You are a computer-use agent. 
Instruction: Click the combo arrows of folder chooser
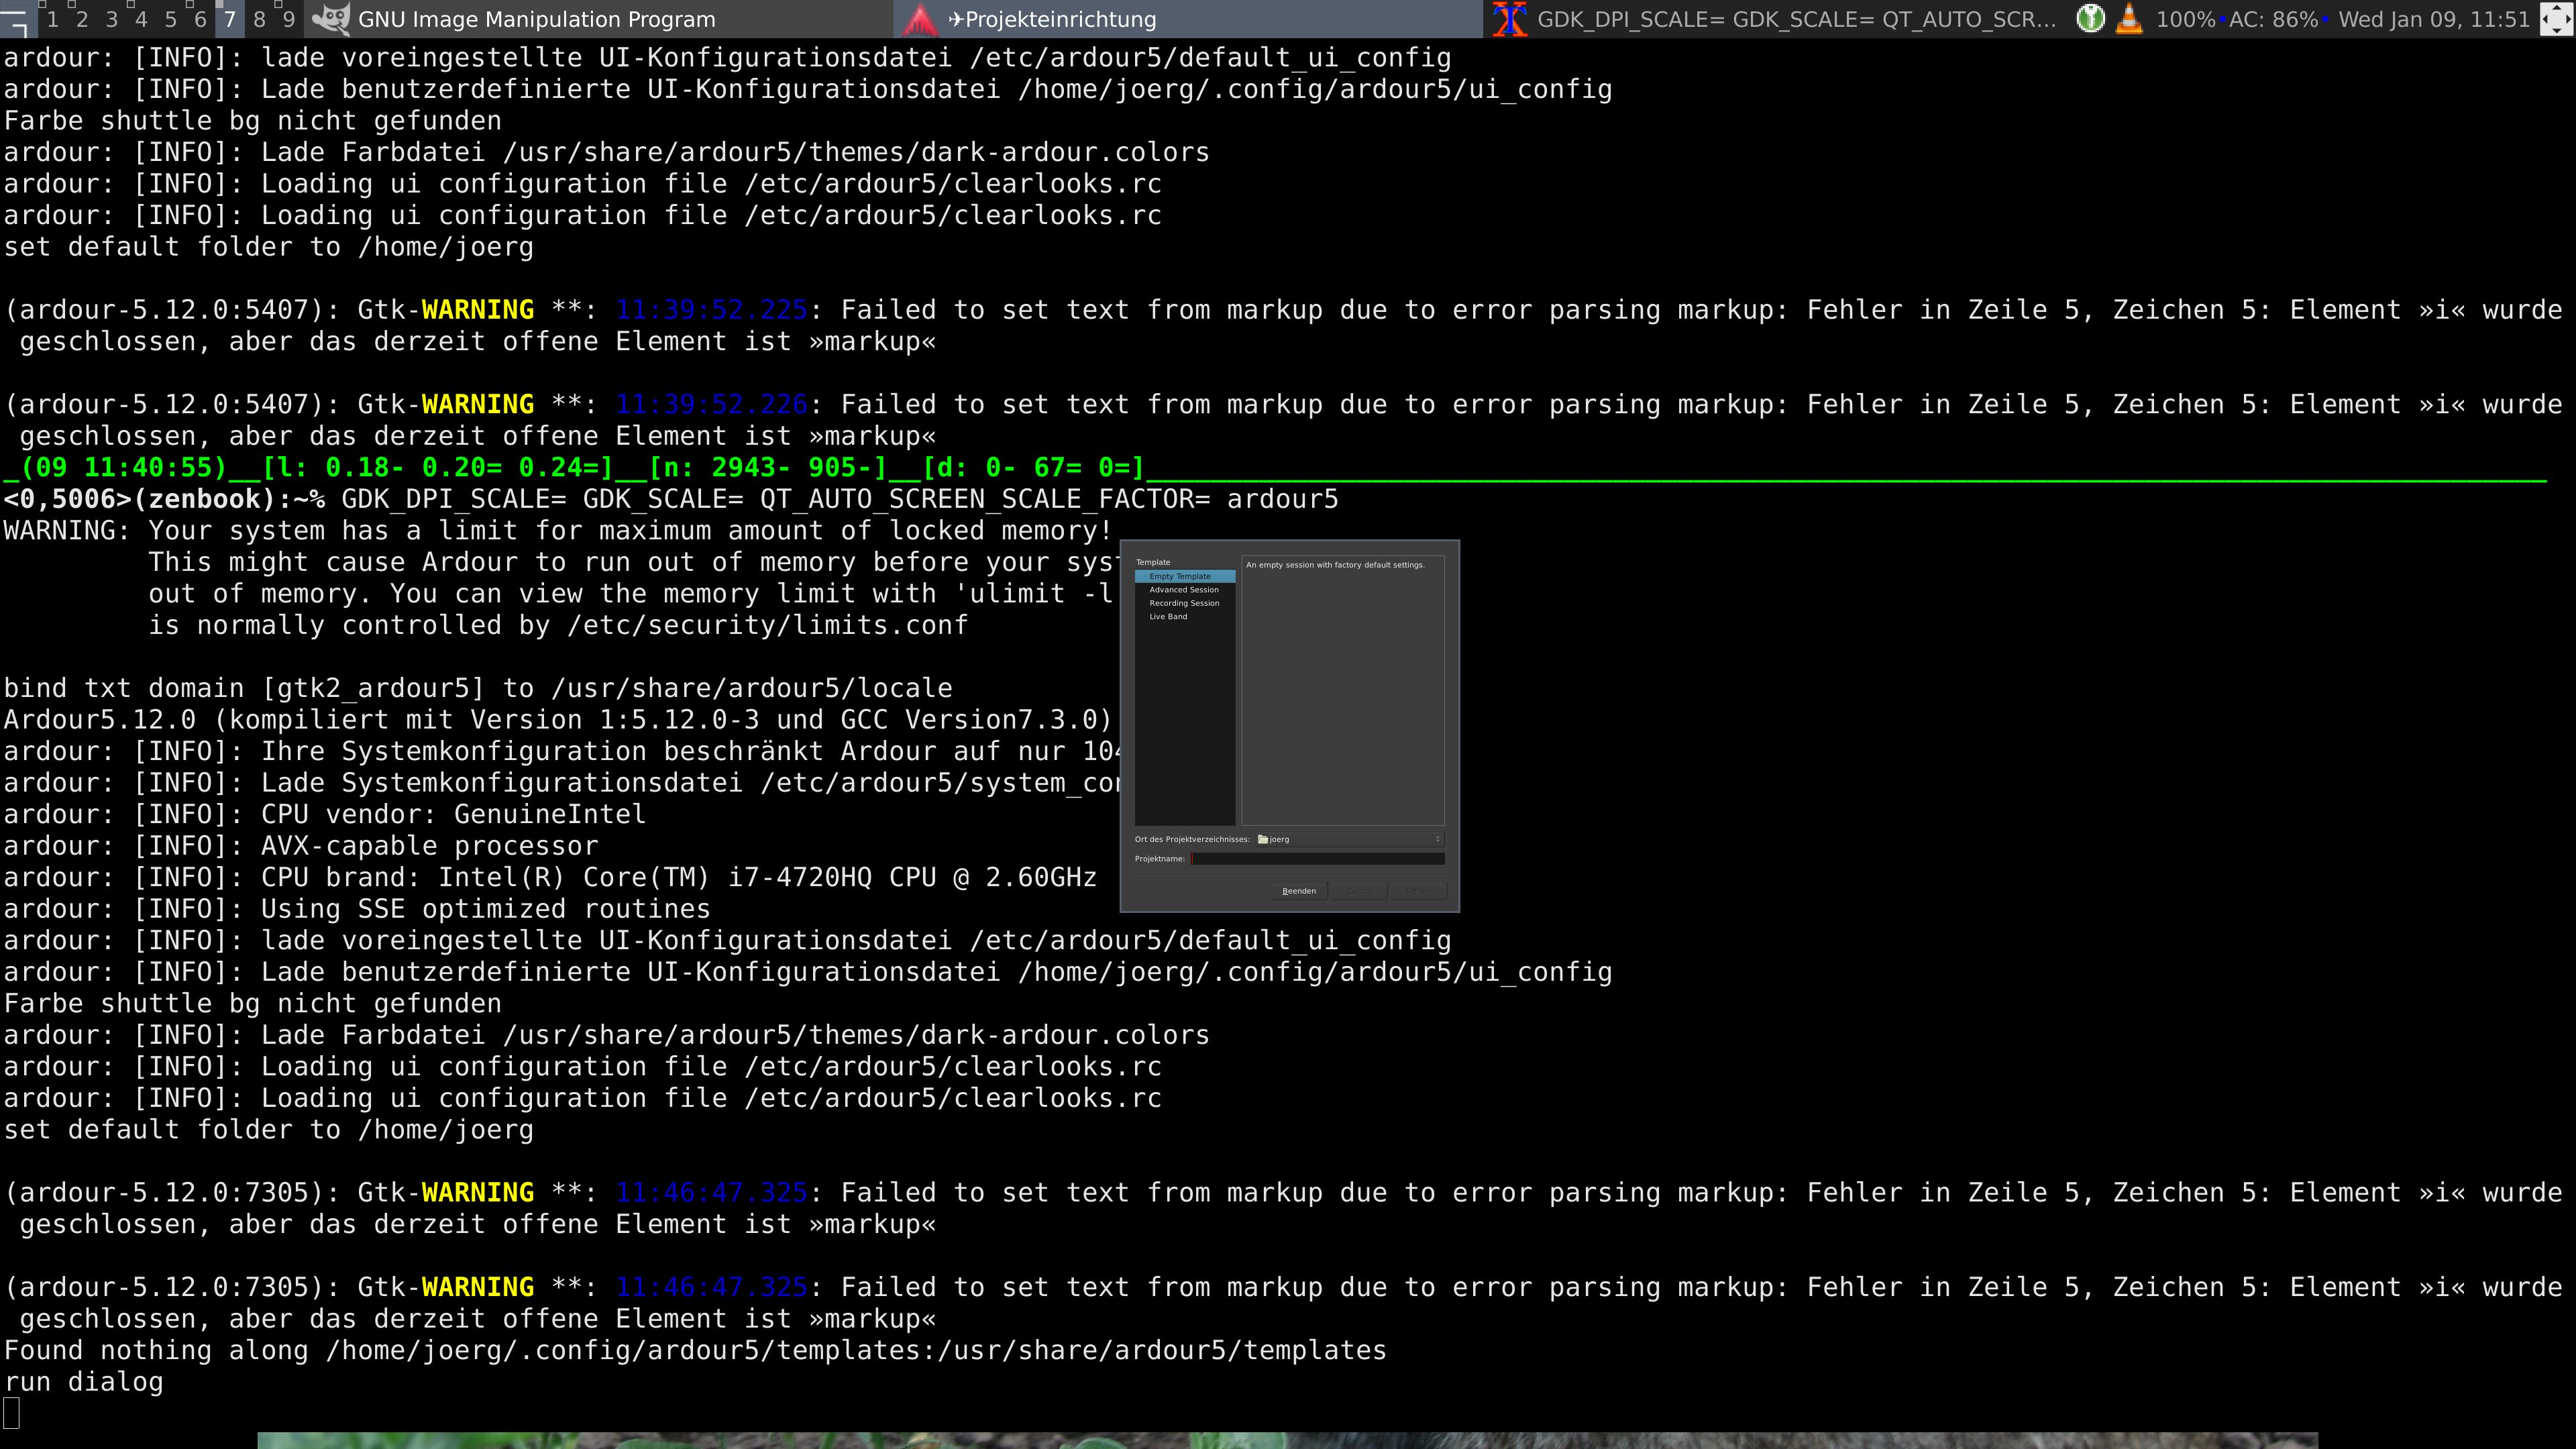click(x=1437, y=839)
